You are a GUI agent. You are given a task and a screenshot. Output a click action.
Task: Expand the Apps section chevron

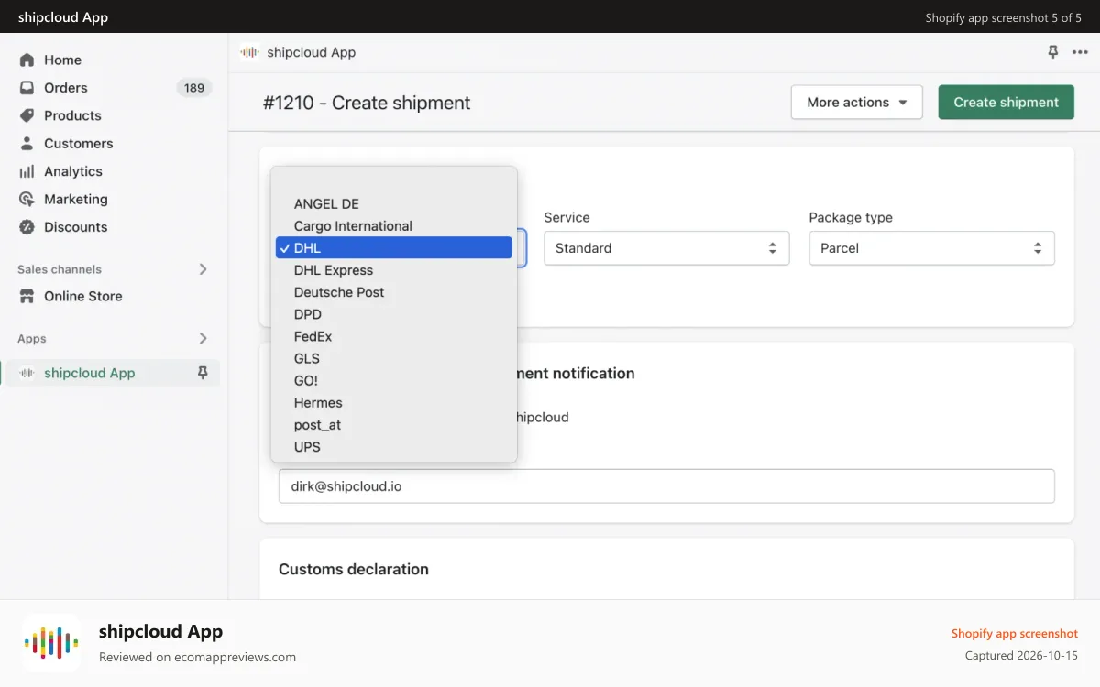[203, 339]
